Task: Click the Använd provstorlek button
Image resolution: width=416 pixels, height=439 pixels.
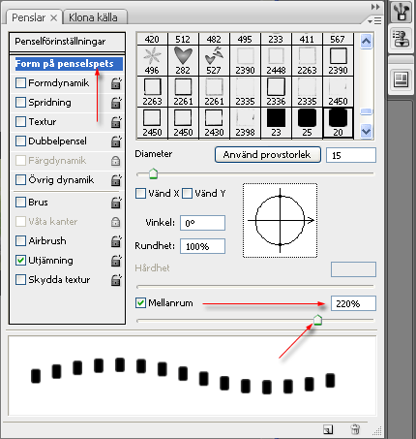Action: click(268, 155)
